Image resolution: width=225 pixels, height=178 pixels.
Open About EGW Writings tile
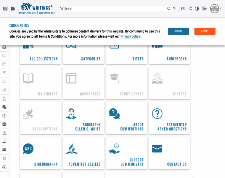(x=126, y=118)
